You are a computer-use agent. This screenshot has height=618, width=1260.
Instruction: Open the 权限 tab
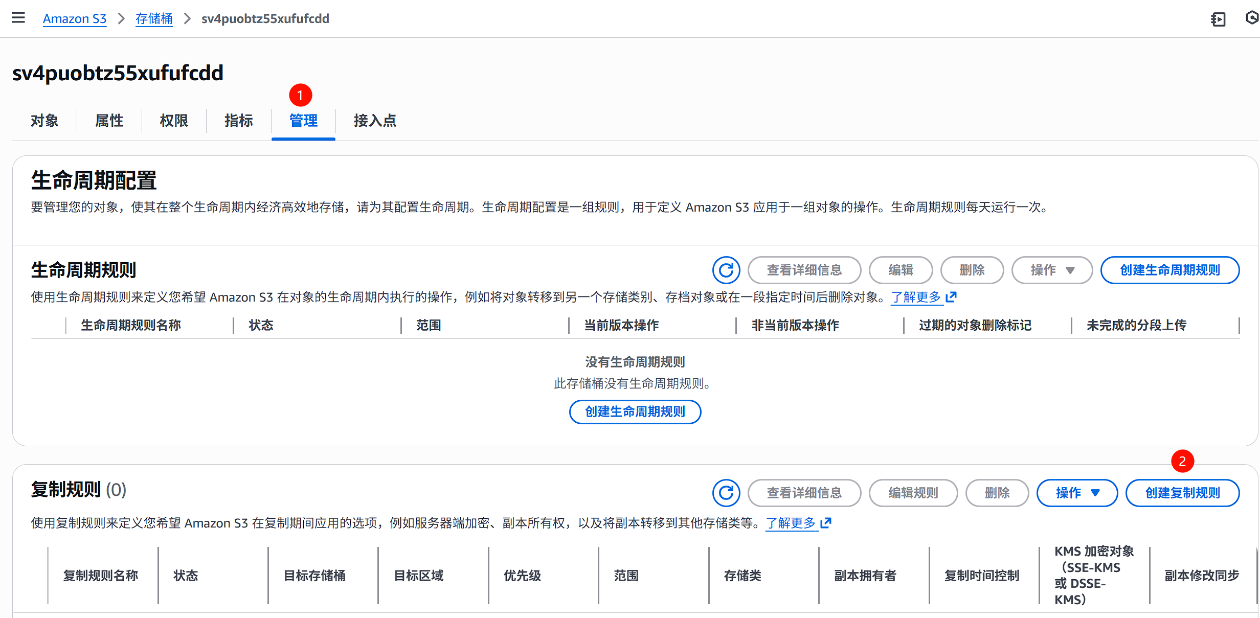174,121
